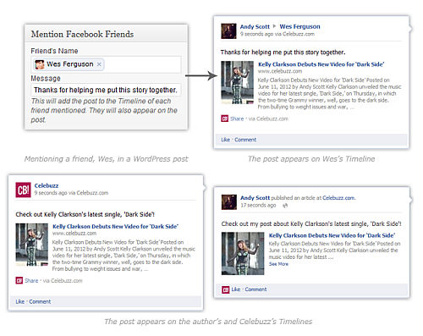Click the 'Mention Facebook Friends' heading
The width and height of the screenshot is (423, 336).
[x=82, y=34]
